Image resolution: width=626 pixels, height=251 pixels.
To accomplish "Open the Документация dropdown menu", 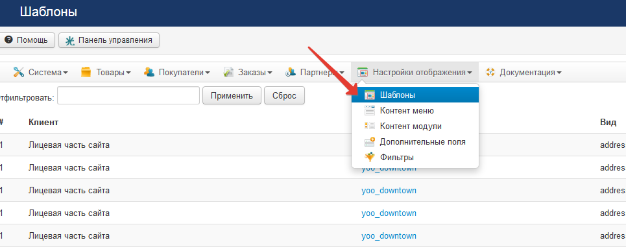I will (523, 73).
